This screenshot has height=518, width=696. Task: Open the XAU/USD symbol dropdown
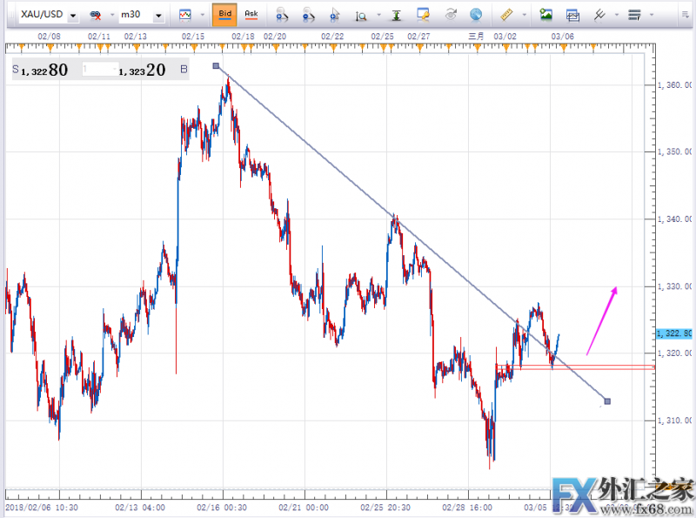[71, 15]
